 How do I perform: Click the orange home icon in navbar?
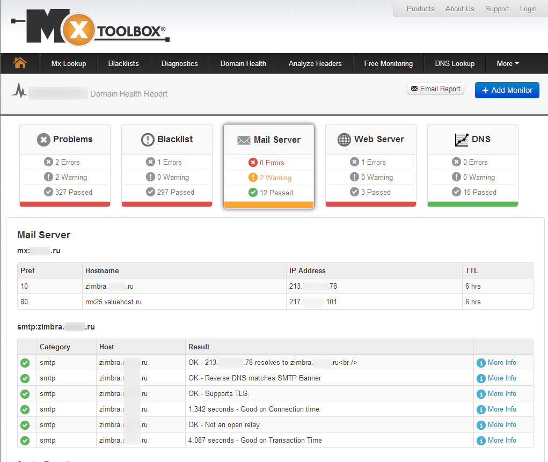click(20, 63)
